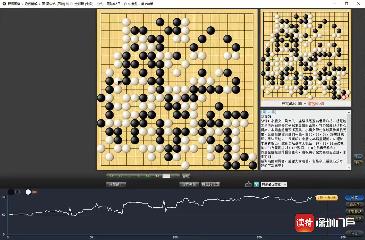Click the 野狐围棋 app icon in title bar
The height and width of the screenshot is (240, 365).
[4, 4]
